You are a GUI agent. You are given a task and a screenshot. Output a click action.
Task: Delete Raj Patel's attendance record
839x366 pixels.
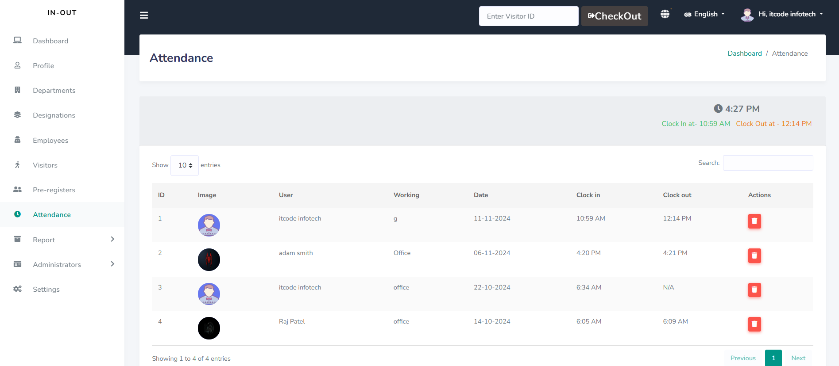click(x=754, y=324)
